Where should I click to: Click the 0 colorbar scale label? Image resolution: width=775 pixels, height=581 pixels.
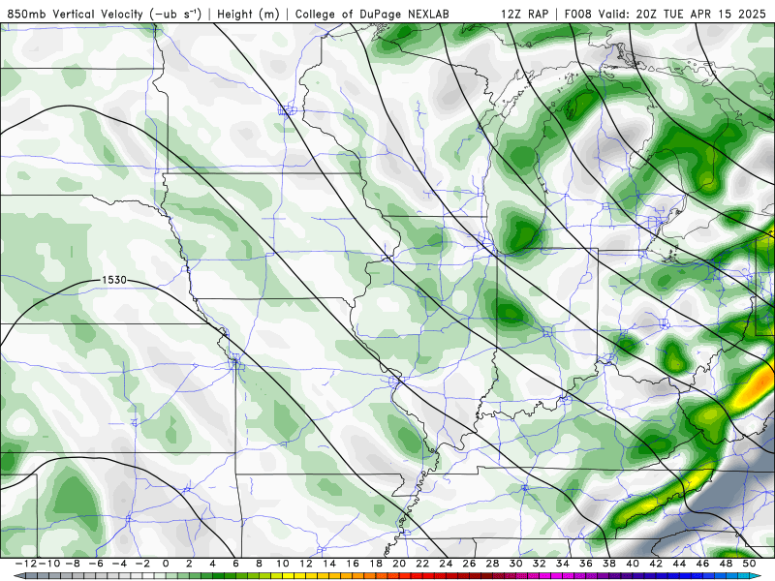point(166,564)
